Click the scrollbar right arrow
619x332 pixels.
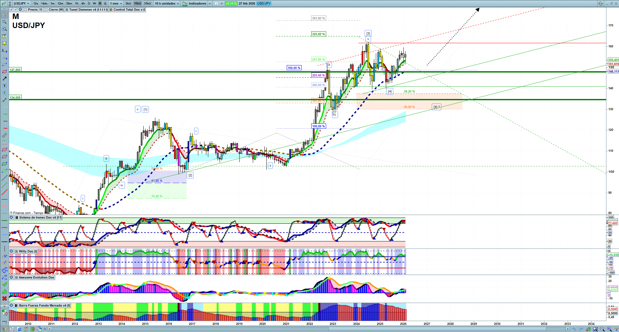[x=568, y=329]
